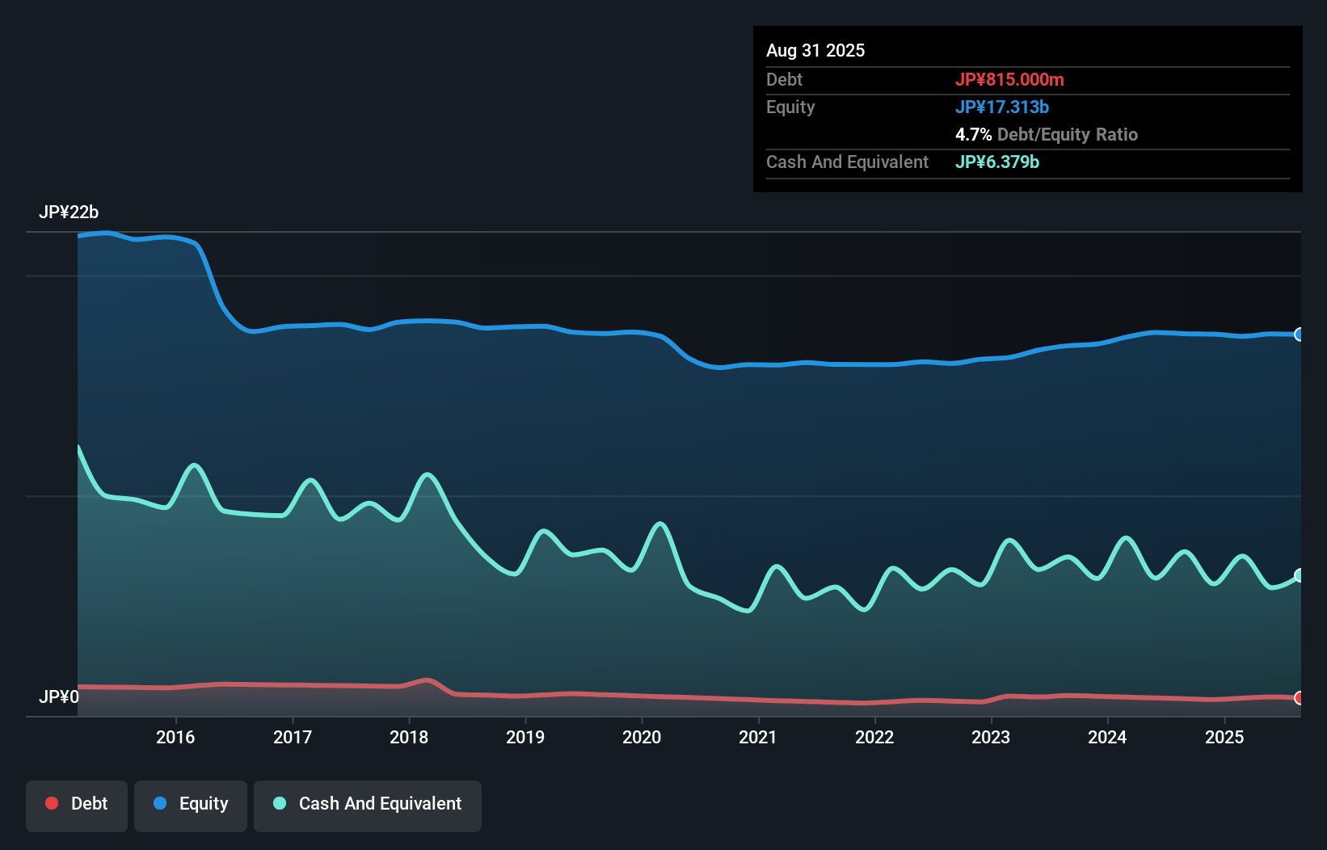The height and width of the screenshot is (850, 1327).
Task: Select the 2025 year label
Action: (x=1224, y=737)
